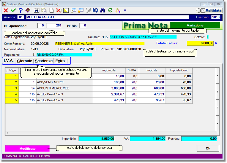The height and width of the screenshot is (163, 227).
Task: Open the purple help book icon
Action: [28, 10]
